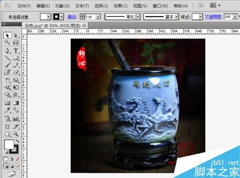Open the 效果(C) menu

coord(120,6)
